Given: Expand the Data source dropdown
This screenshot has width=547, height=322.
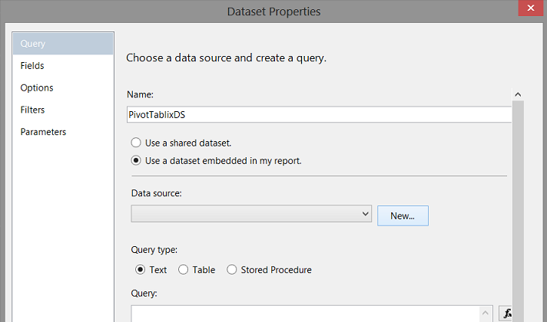Looking at the screenshot, I should tap(366, 214).
